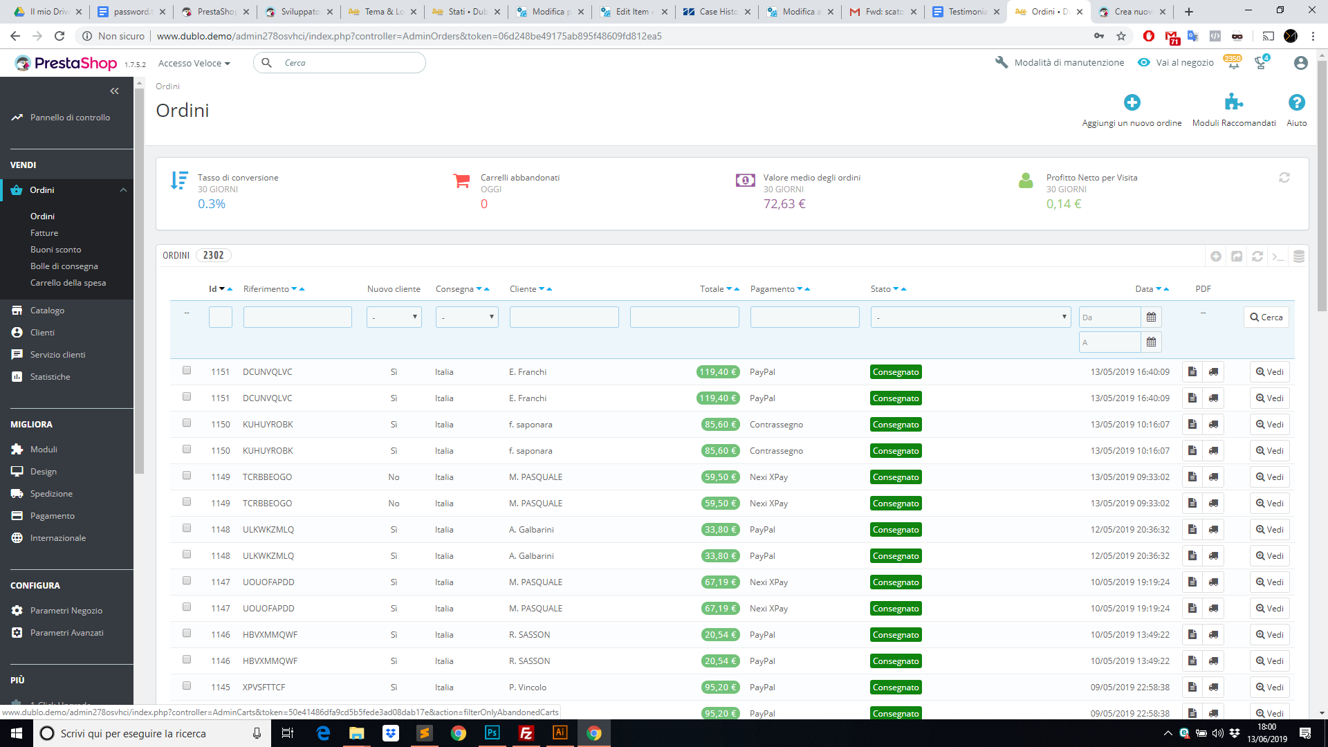Click the Aggiungi un nuovo ordine plus icon
The width and height of the screenshot is (1328, 747).
[1132, 102]
